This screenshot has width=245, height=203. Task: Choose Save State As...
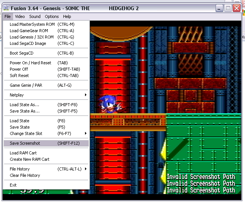point(46,111)
